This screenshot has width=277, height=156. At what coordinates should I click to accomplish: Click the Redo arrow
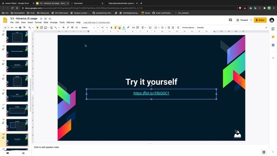[x=16, y=28]
